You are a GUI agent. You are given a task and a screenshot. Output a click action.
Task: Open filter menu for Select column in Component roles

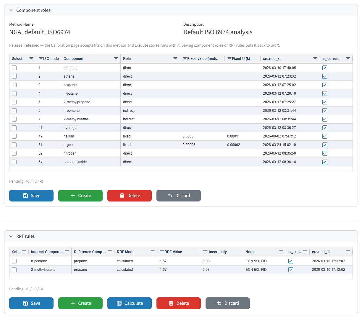[31, 59]
